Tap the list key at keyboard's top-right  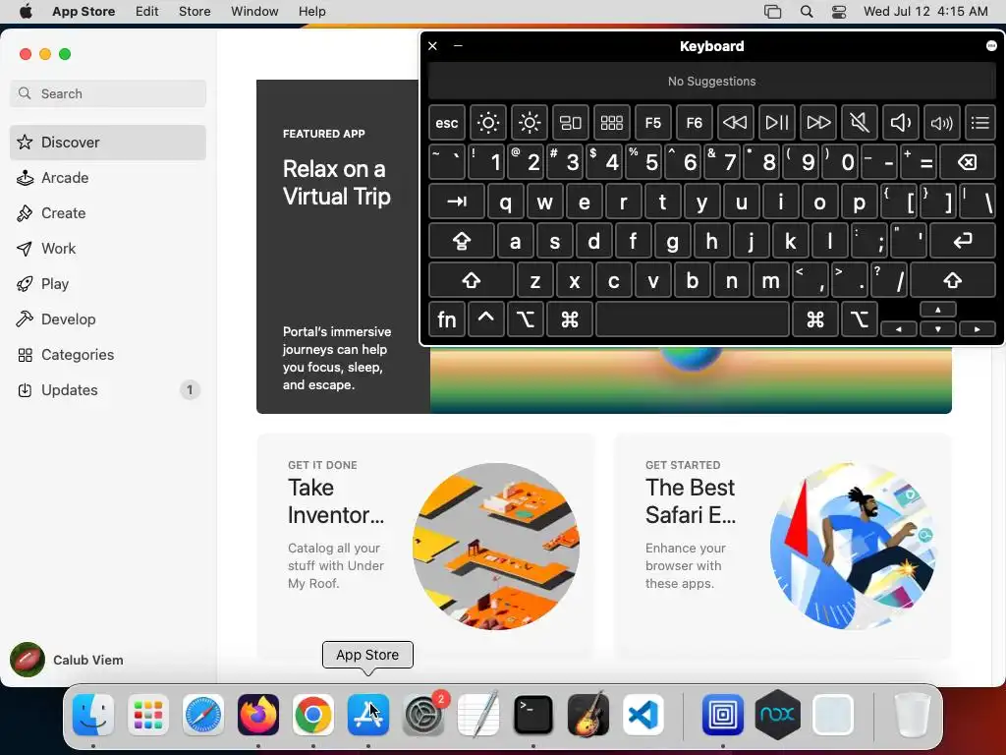(979, 123)
